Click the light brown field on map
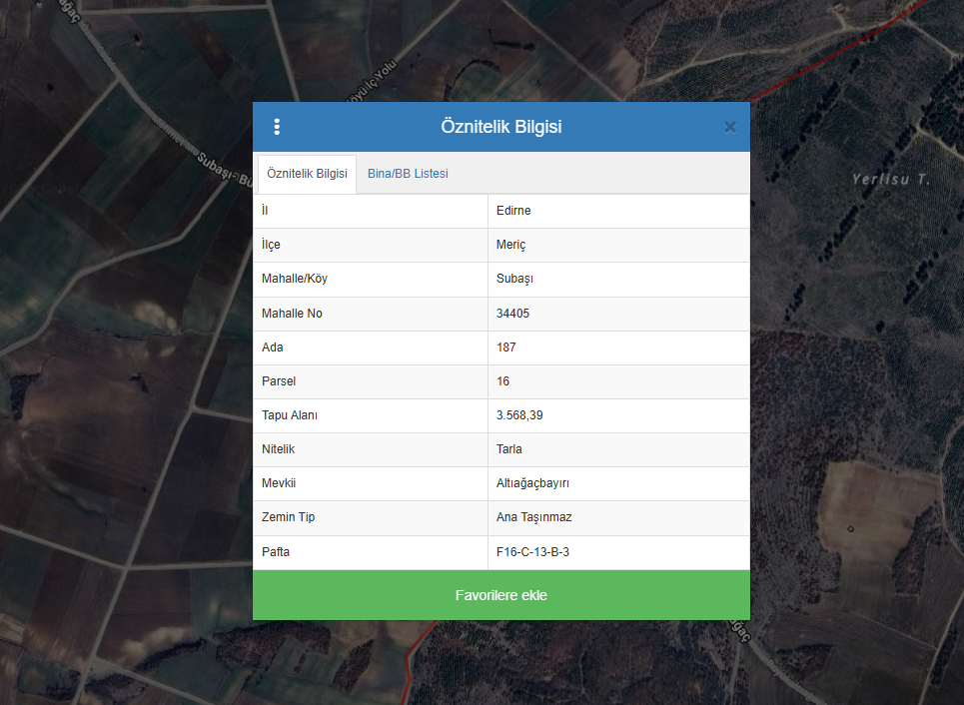This screenshot has height=705, width=964. tap(879, 509)
